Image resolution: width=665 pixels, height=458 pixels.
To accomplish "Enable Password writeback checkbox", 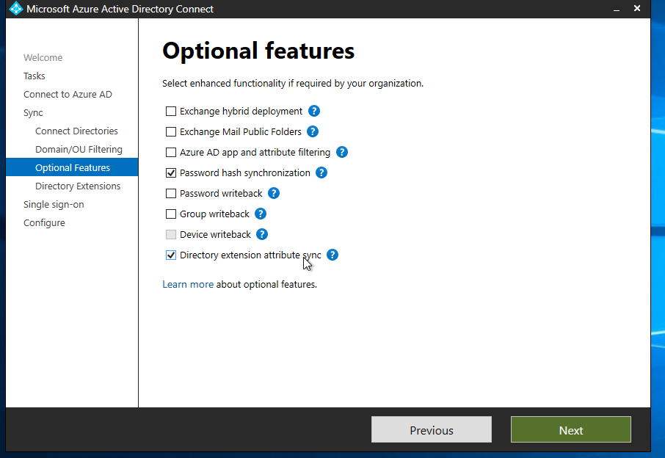I will pos(171,193).
